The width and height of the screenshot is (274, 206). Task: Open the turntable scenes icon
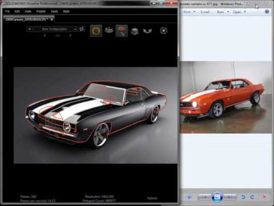(109, 30)
